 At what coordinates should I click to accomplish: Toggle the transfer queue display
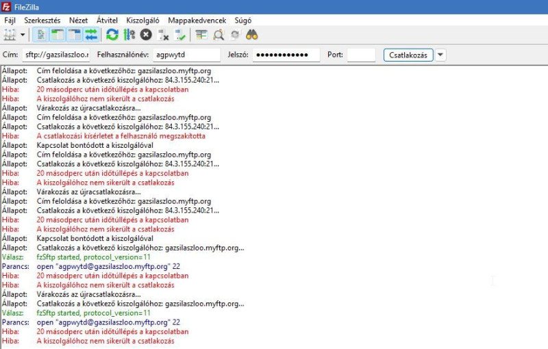[91, 35]
